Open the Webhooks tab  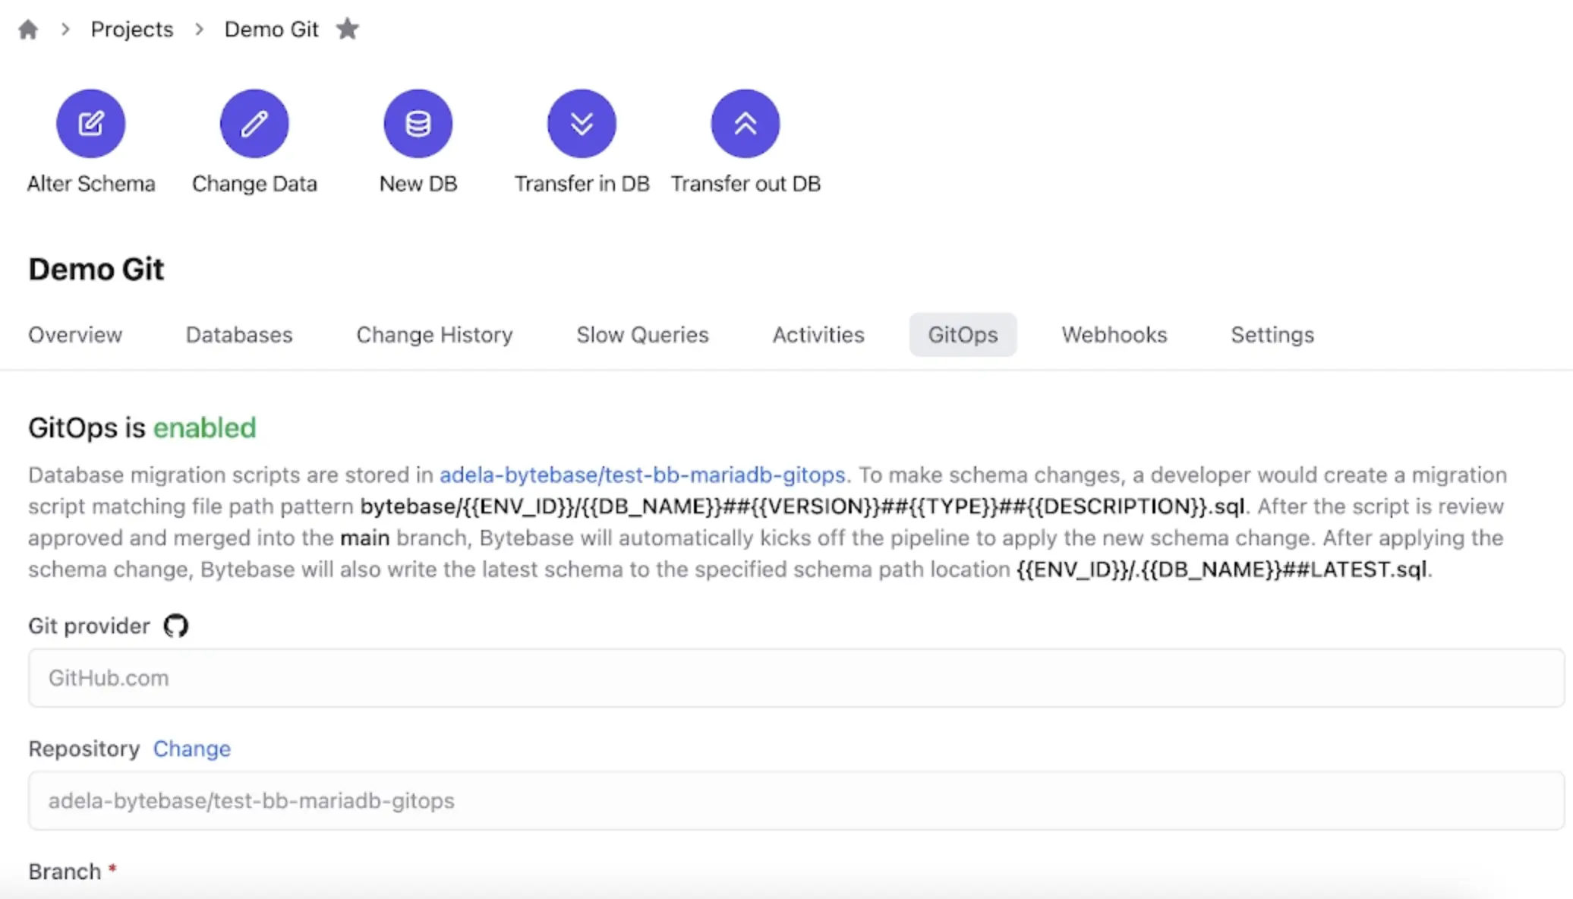click(x=1114, y=335)
